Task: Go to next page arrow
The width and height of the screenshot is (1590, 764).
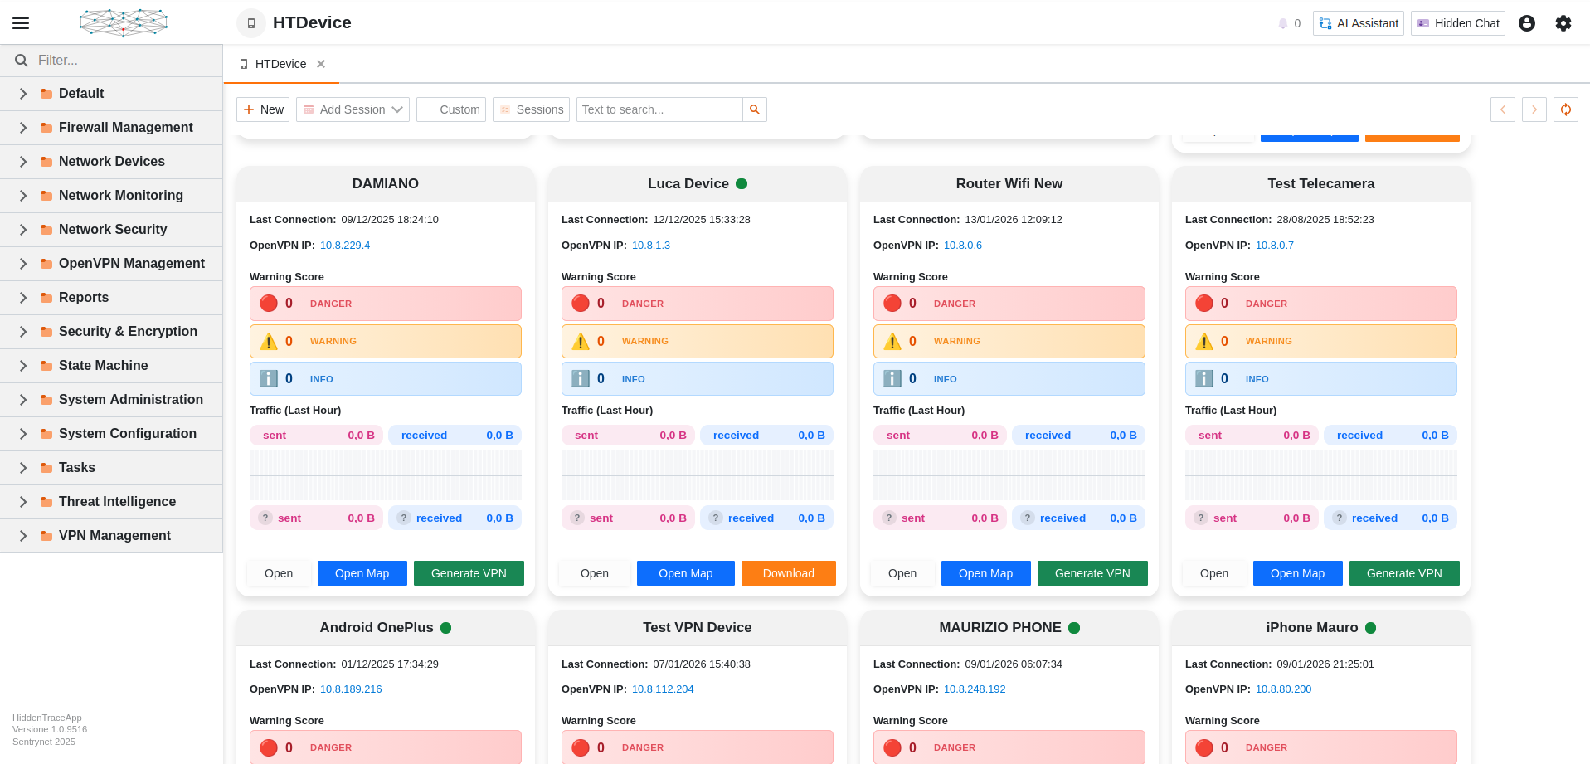Action: (x=1534, y=109)
